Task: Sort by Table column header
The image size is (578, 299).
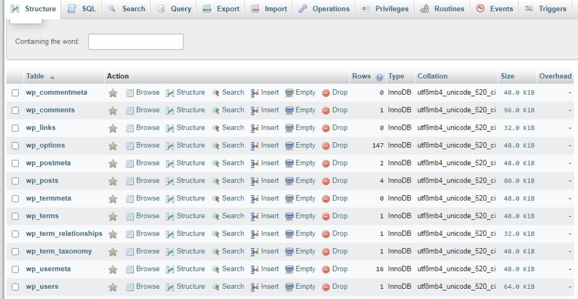Action: coord(35,76)
